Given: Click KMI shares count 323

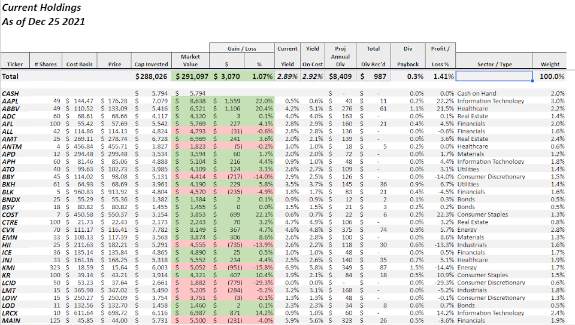Looking at the screenshot, I should click(55, 268).
